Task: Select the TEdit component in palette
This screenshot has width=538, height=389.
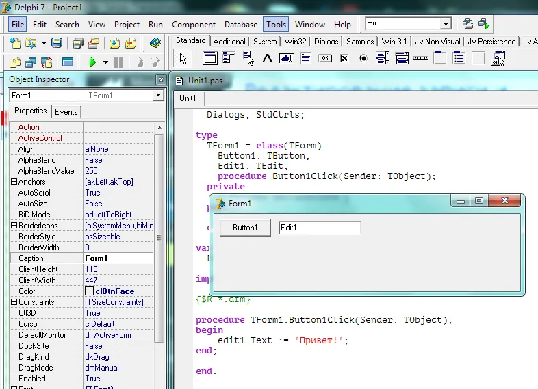Action: [286, 58]
